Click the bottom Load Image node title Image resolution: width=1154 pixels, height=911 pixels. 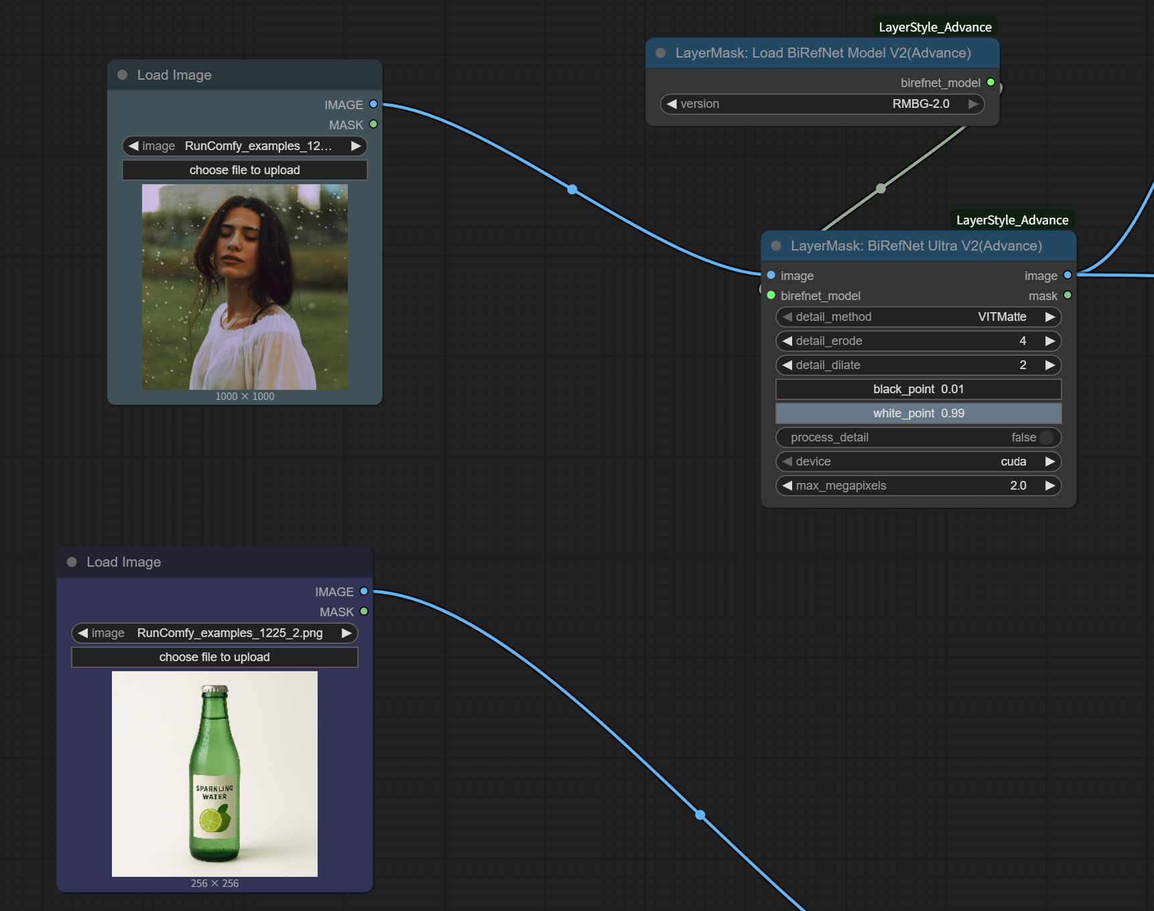[x=123, y=562]
